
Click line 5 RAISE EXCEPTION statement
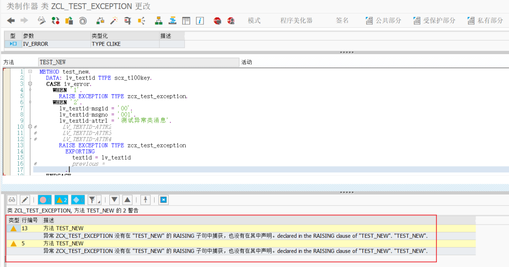point(123,97)
